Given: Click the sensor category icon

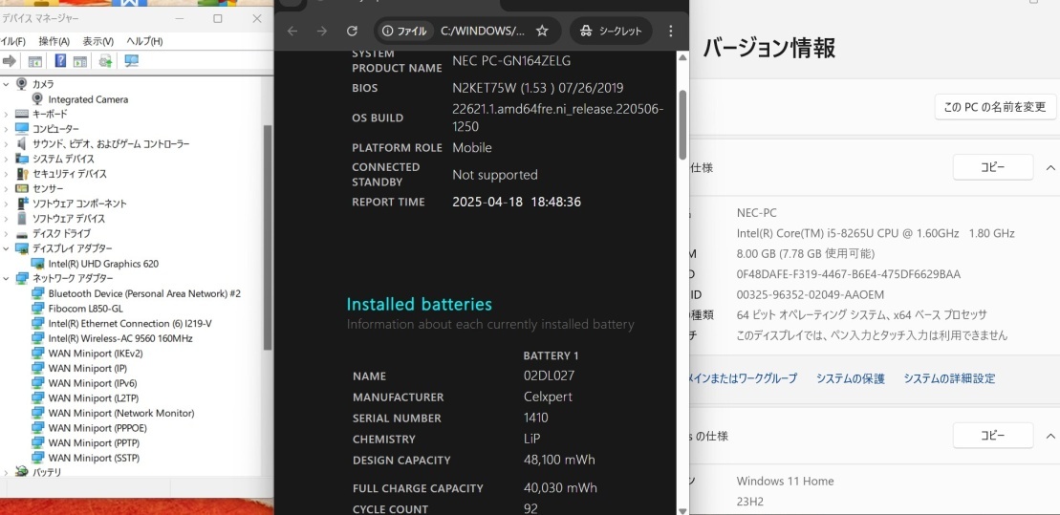Looking at the screenshot, I should [x=22, y=188].
